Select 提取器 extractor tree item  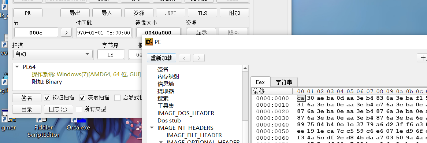[x=166, y=91]
